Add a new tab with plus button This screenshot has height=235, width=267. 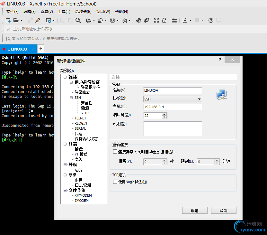coord(41,49)
